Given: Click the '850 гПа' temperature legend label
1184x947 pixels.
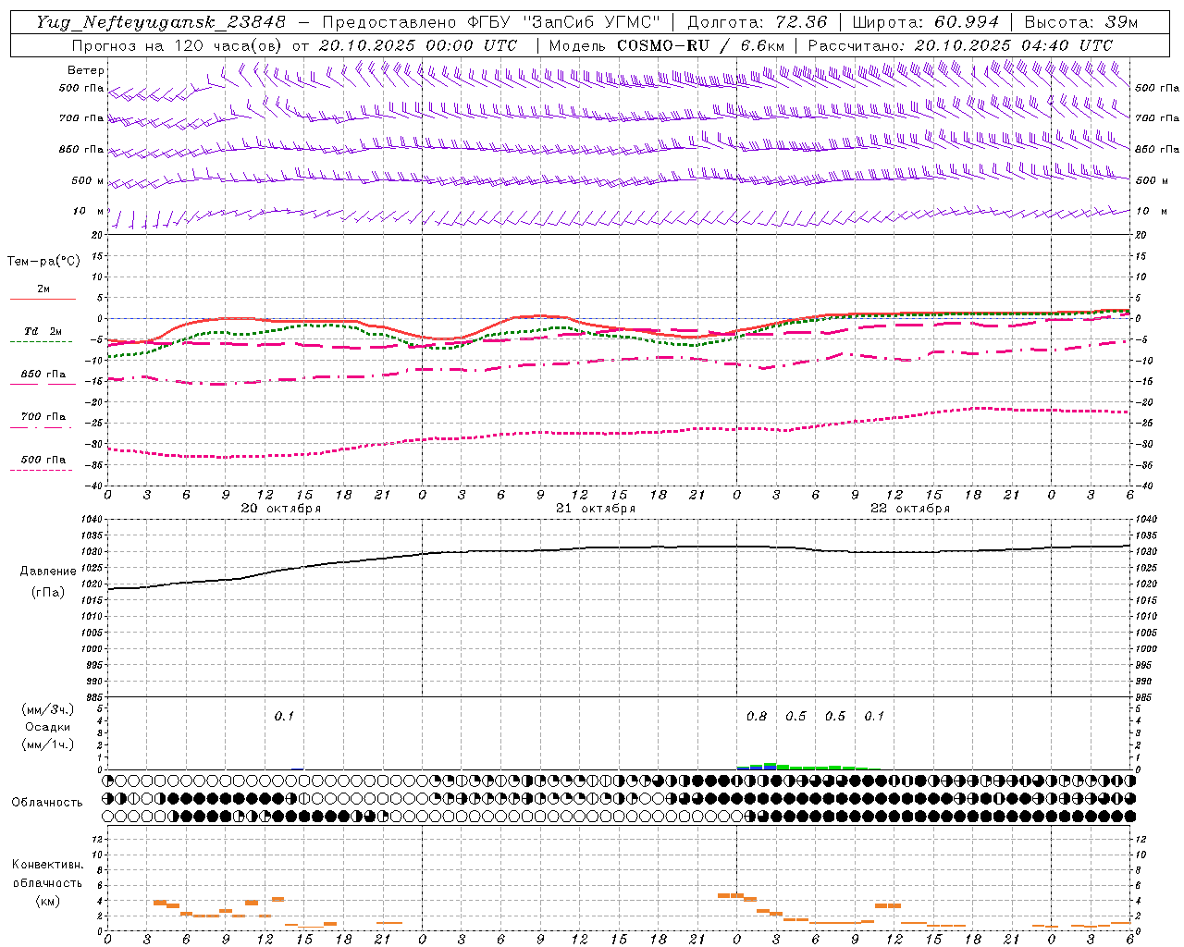Looking at the screenshot, I should coord(43,375).
